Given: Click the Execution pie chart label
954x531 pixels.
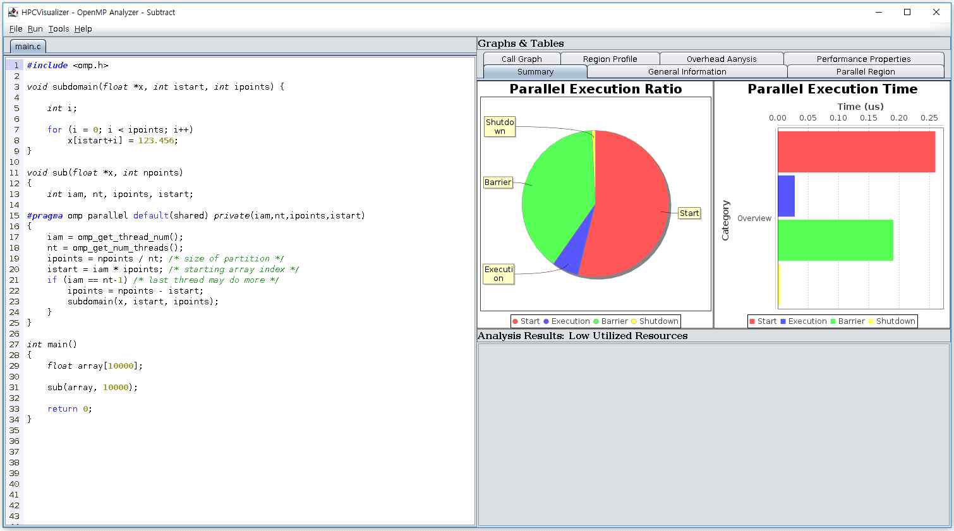Looking at the screenshot, I should 498,273.
